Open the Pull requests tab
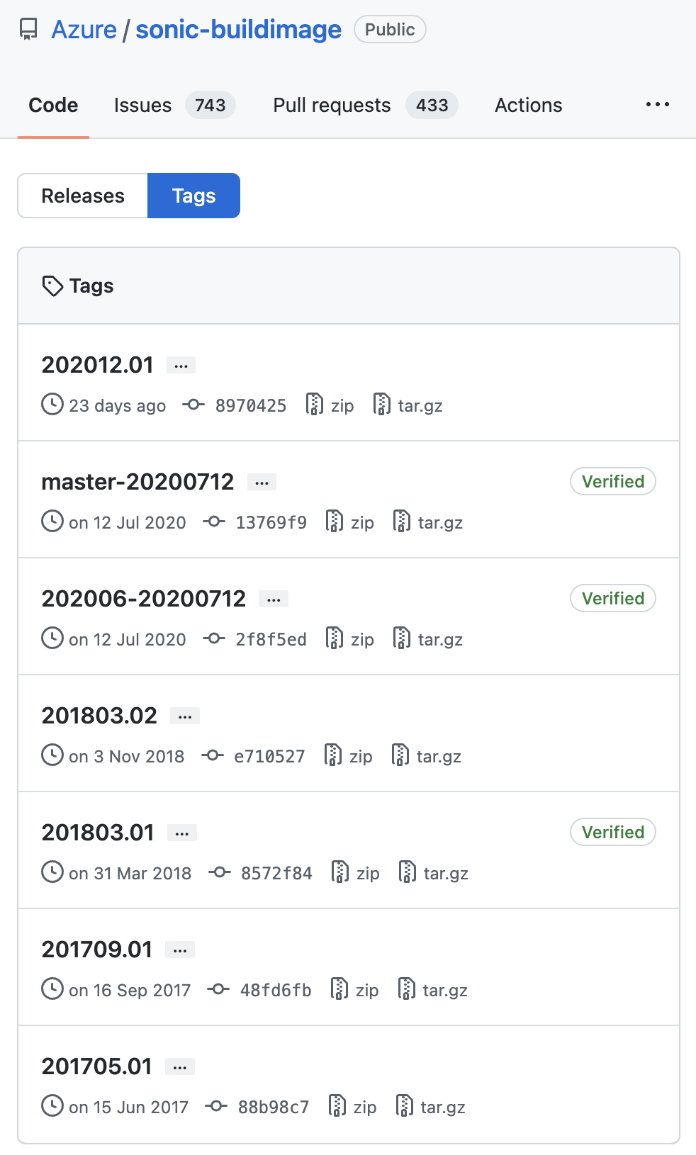This screenshot has height=1155, width=696. click(366, 105)
